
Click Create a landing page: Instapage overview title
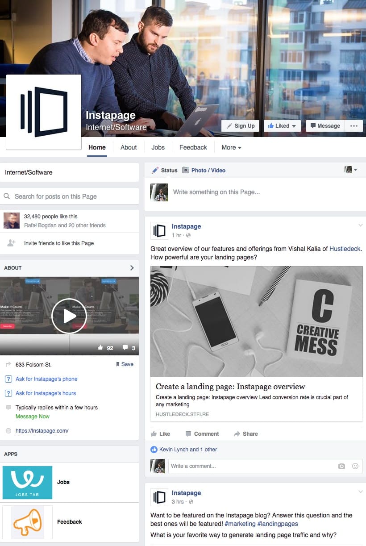point(230,387)
